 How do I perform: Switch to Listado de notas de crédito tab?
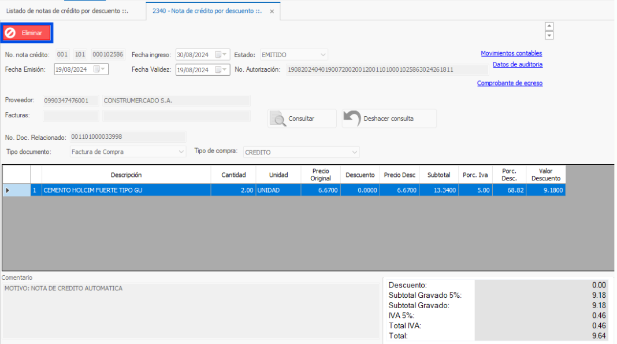[67, 12]
